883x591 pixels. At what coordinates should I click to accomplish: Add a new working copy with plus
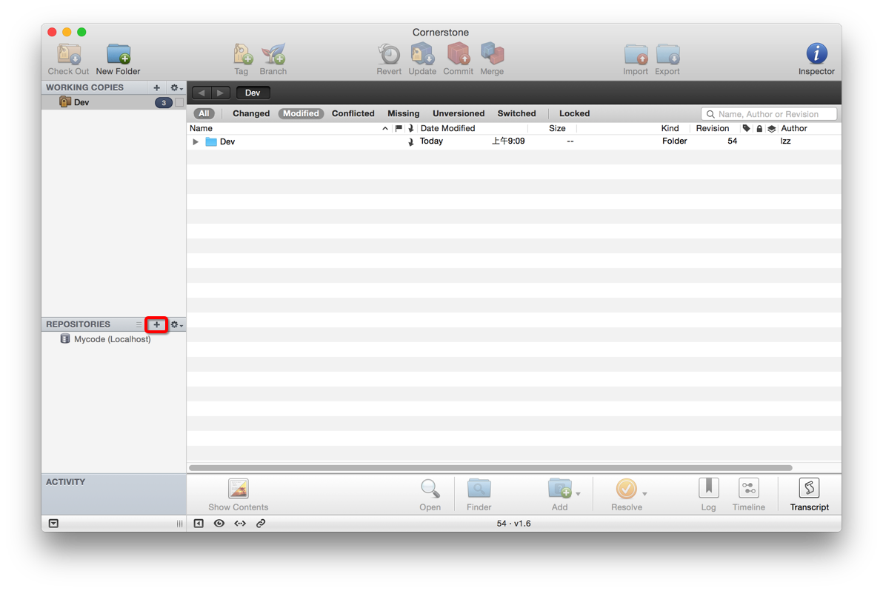click(x=156, y=88)
